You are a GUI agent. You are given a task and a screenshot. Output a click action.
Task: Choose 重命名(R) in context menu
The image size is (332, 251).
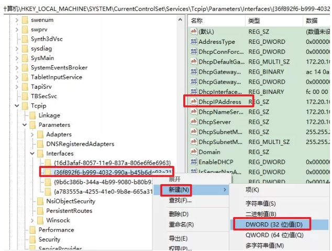point(181,224)
